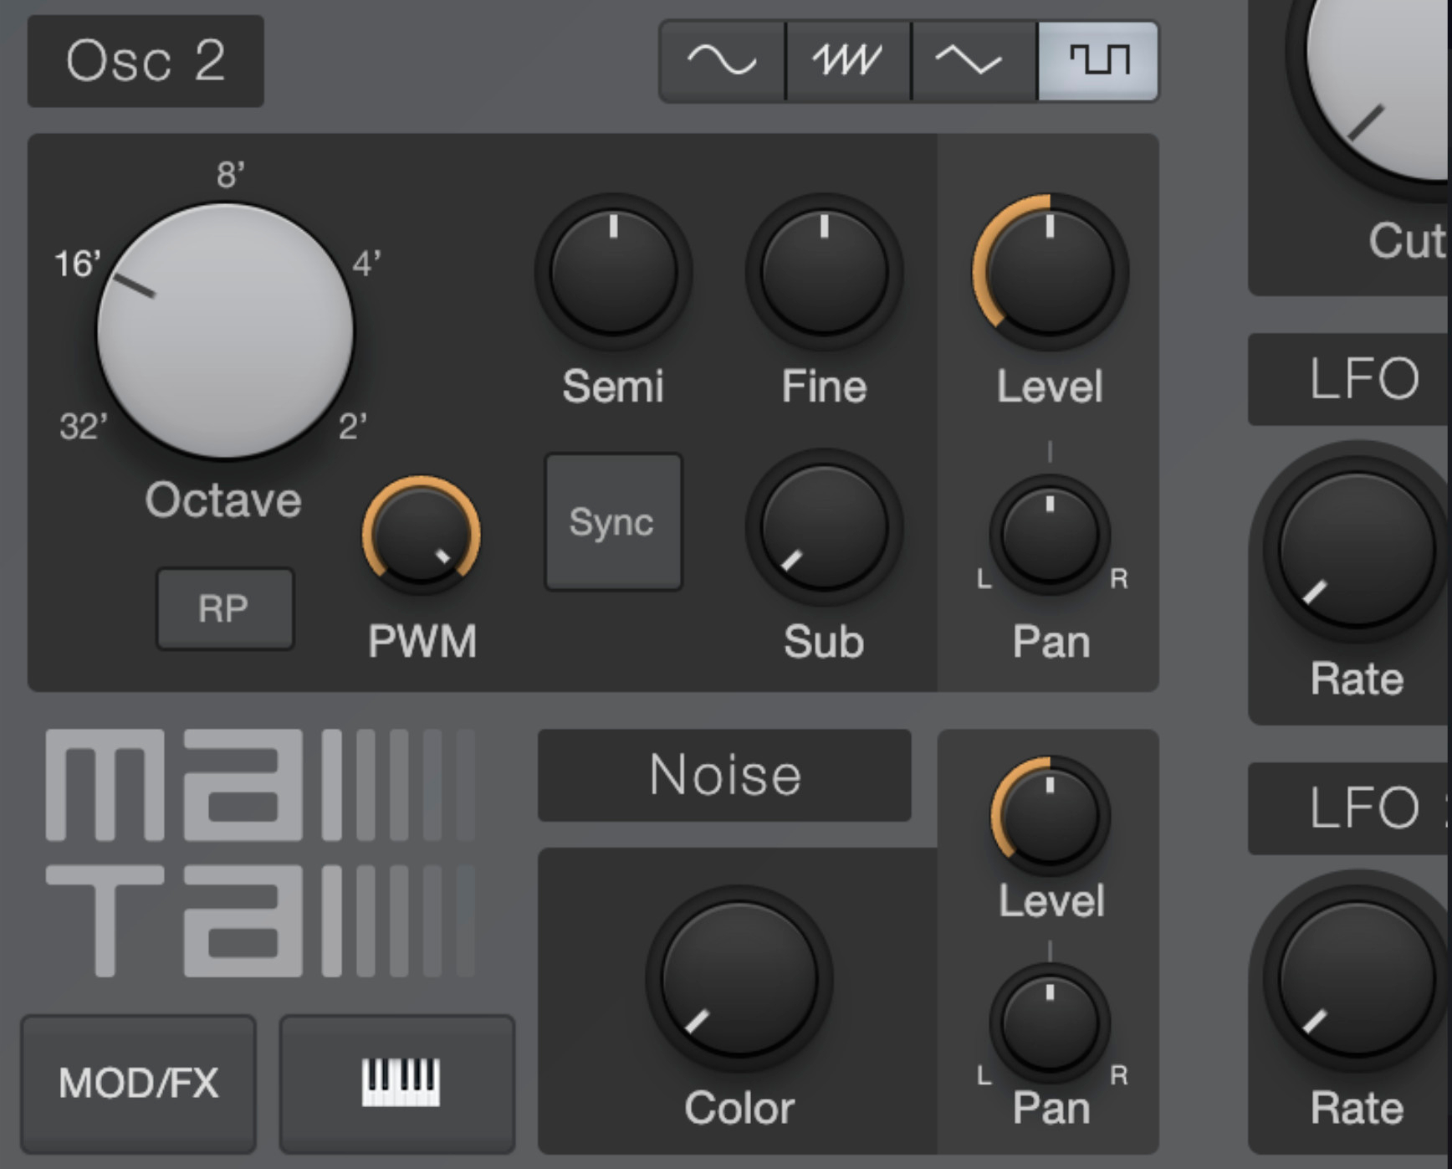Click the PWM knob
Image resolution: width=1452 pixels, height=1169 pixels.
pos(422,536)
